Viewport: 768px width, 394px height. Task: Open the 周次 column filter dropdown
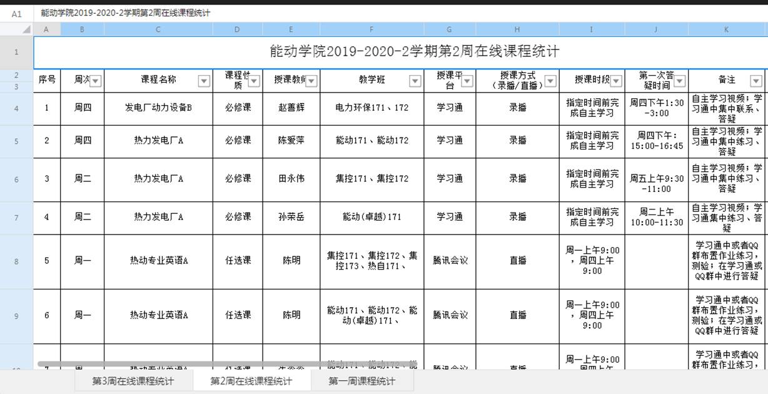pyautogui.click(x=96, y=81)
